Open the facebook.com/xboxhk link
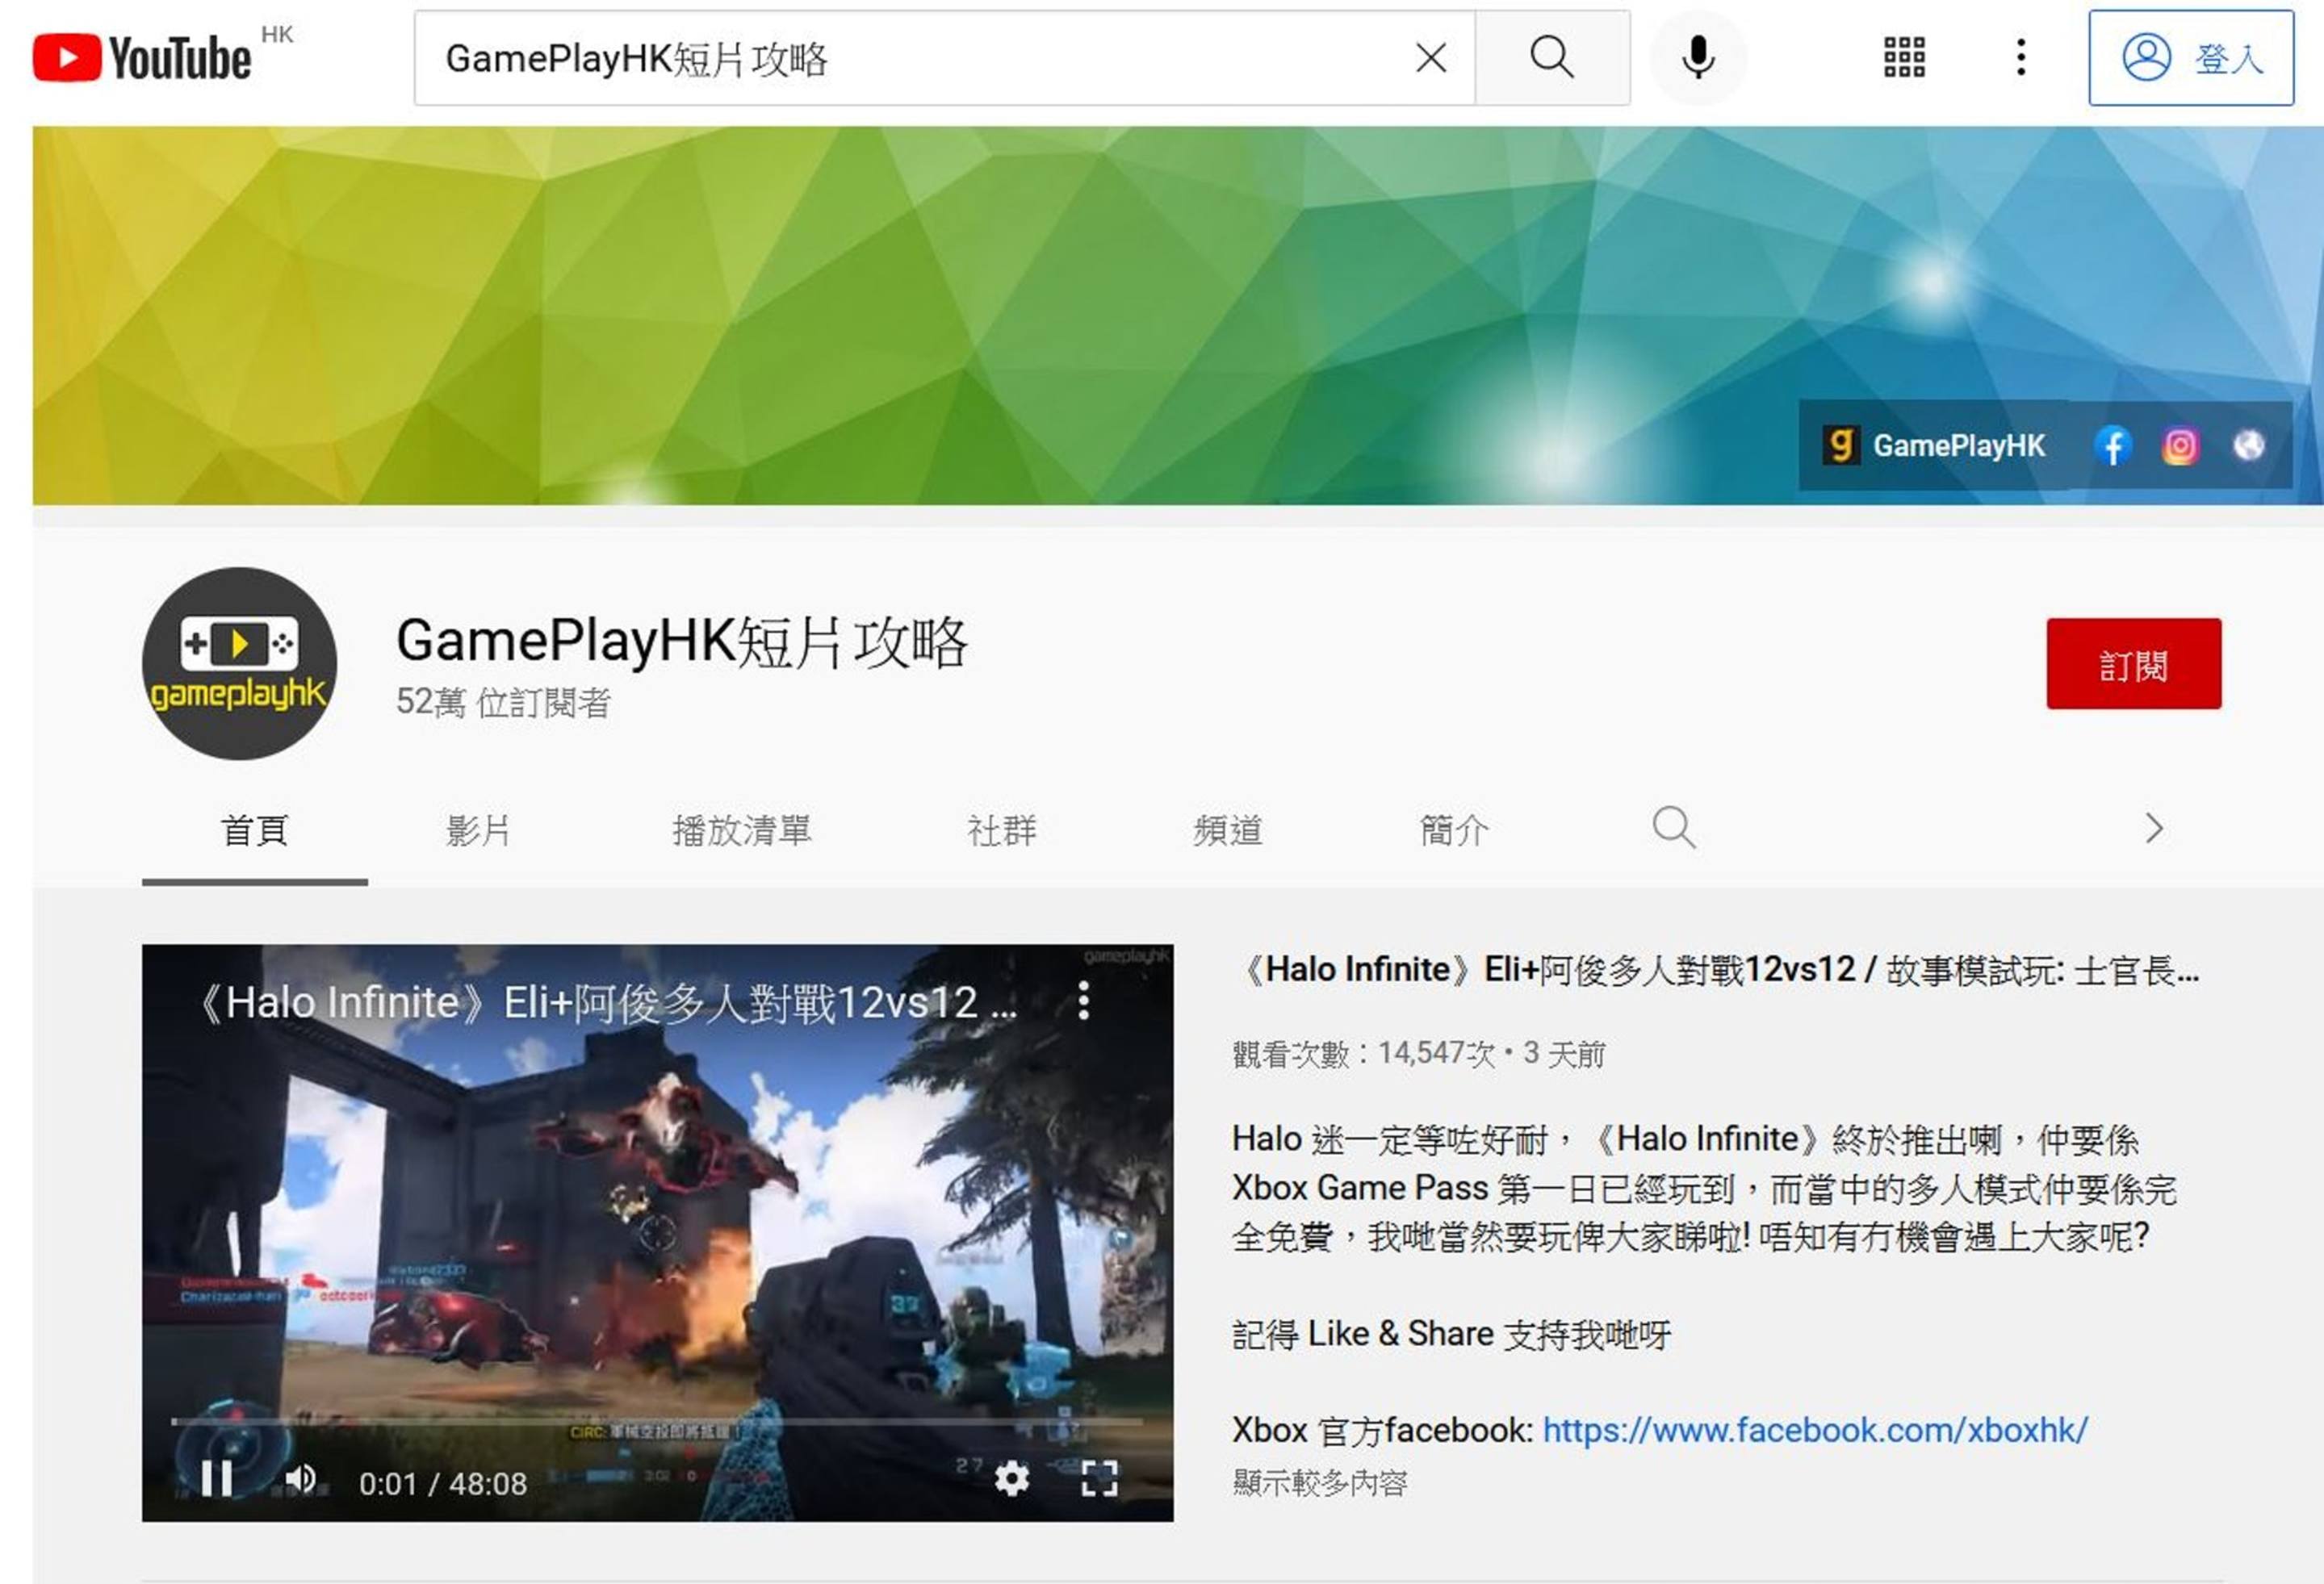This screenshot has width=2324, height=1584. click(x=1815, y=1430)
